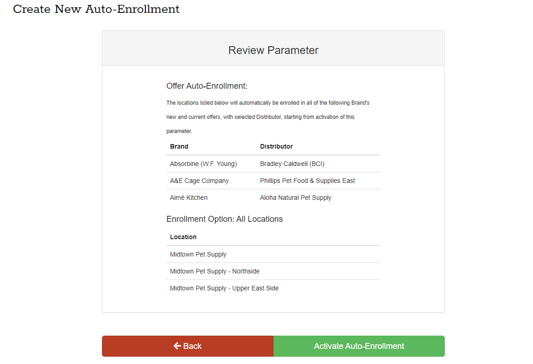Click the Offer Auto-Enrollment section title
The image size is (533, 364).
coord(207,86)
